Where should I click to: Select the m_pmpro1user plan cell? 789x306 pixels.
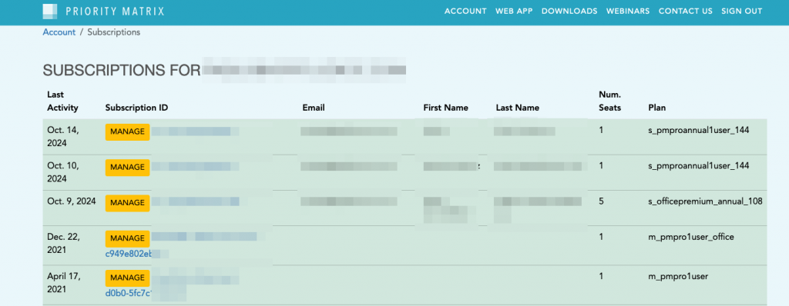click(x=678, y=276)
